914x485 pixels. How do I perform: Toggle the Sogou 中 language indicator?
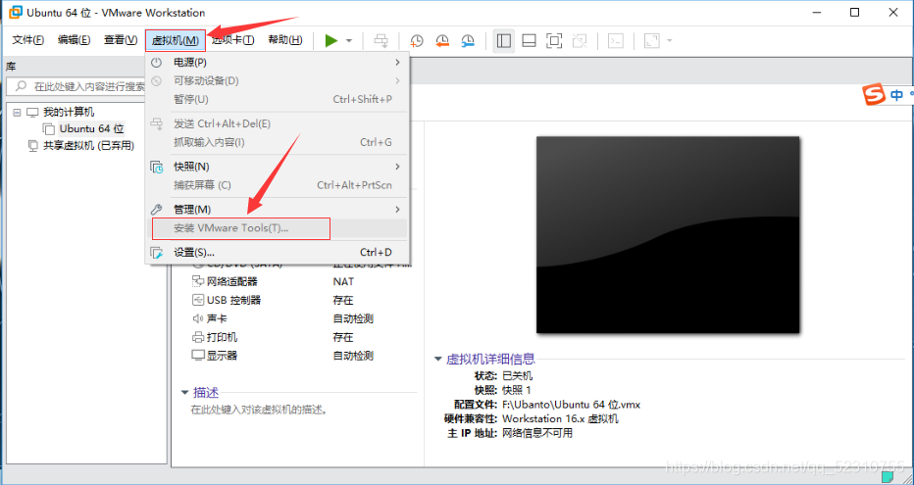coord(896,95)
